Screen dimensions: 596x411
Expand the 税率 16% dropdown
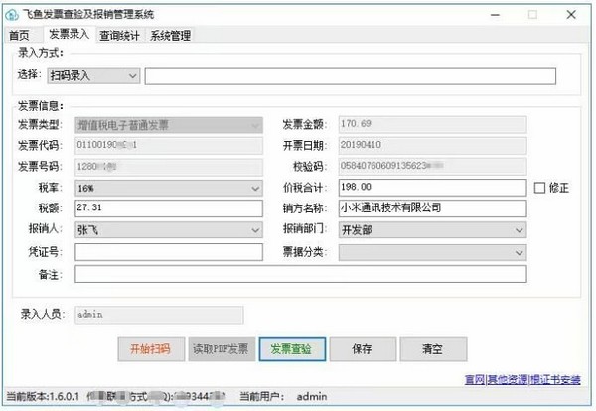(169, 188)
